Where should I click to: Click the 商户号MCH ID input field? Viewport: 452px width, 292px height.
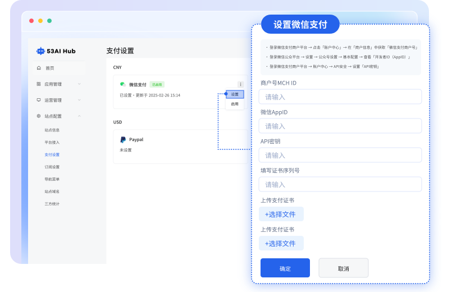coord(340,97)
